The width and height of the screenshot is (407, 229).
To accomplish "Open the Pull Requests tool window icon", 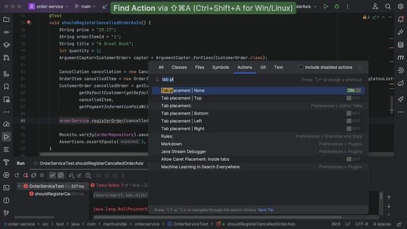I will point(6,58).
